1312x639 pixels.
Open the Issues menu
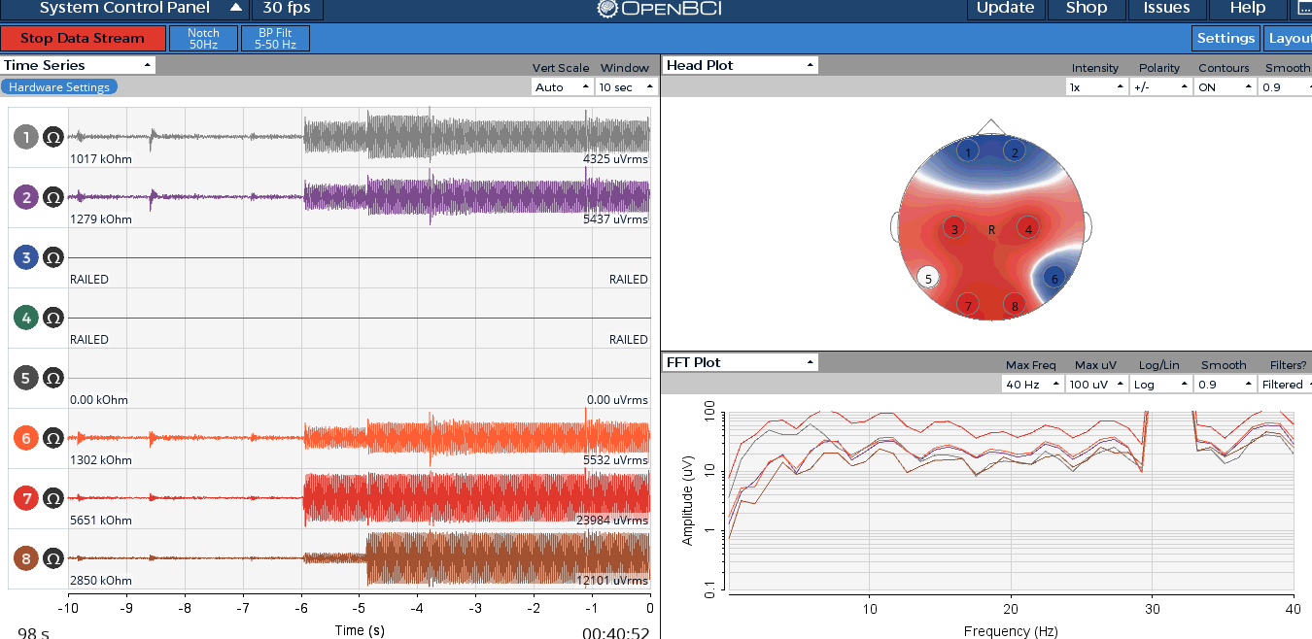1167,9
